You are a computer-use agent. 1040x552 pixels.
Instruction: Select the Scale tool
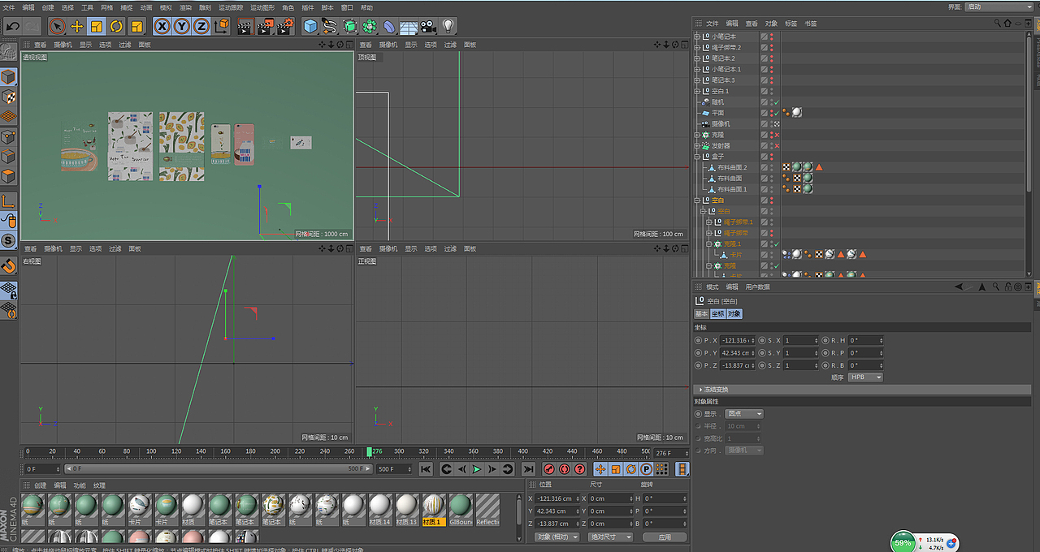(x=97, y=26)
